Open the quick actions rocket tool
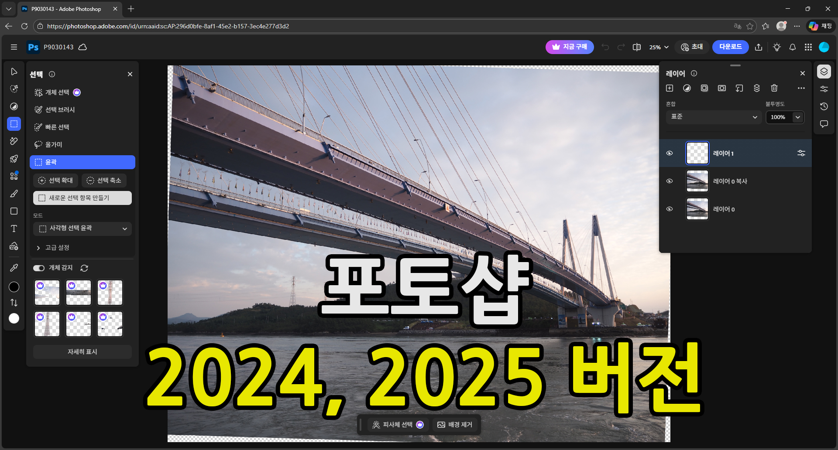This screenshot has height=450, width=838. coord(14,159)
